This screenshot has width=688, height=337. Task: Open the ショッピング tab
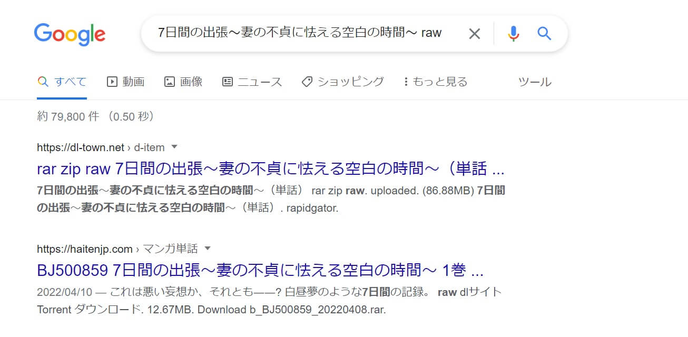(342, 82)
